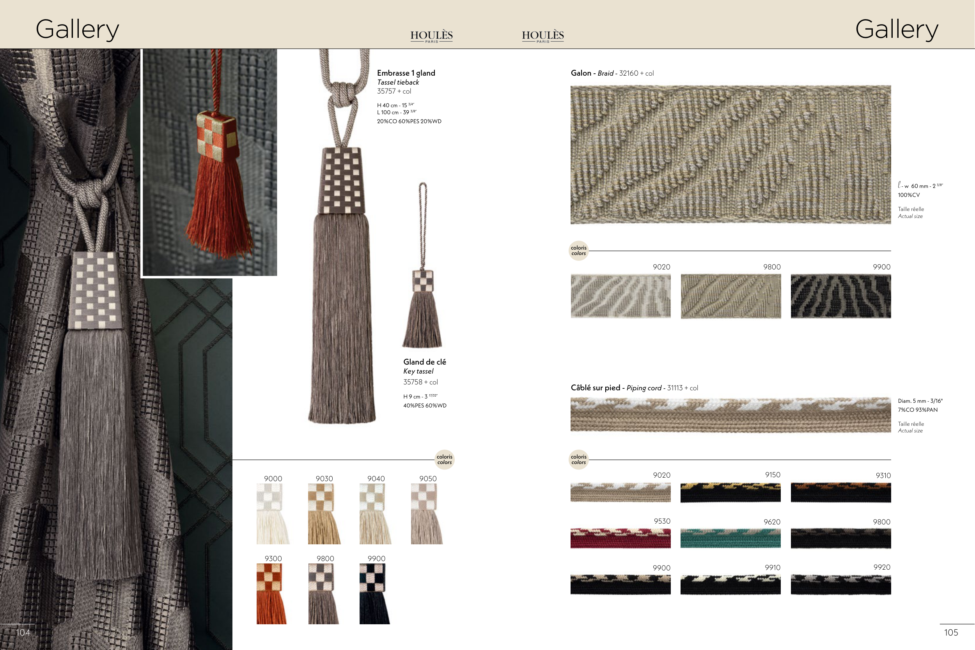Select braid color sample 9020
975x650 pixels.
[620, 296]
